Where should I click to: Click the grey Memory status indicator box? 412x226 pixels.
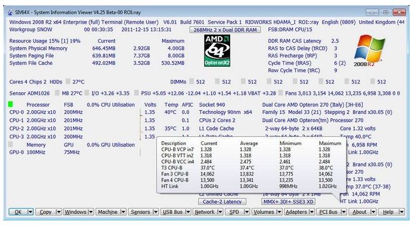[x=11, y=144]
